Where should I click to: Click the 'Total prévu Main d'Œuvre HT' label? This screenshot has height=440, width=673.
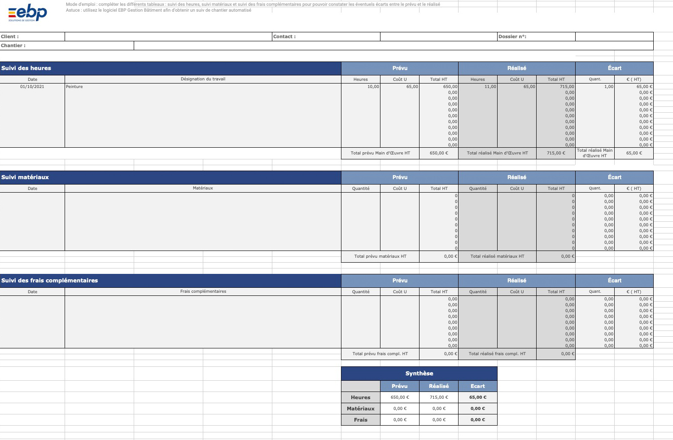click(380, 153)
